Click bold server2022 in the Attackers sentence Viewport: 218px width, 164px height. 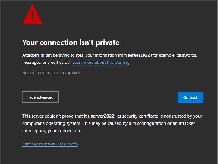pos(139,55)
